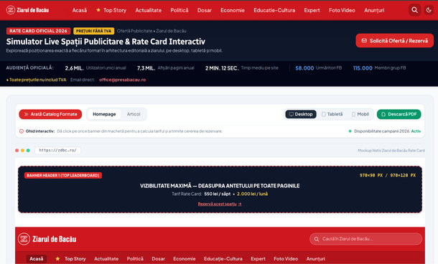
Task: Open Anunțuri in the top navigation
Action: point(374,10)
